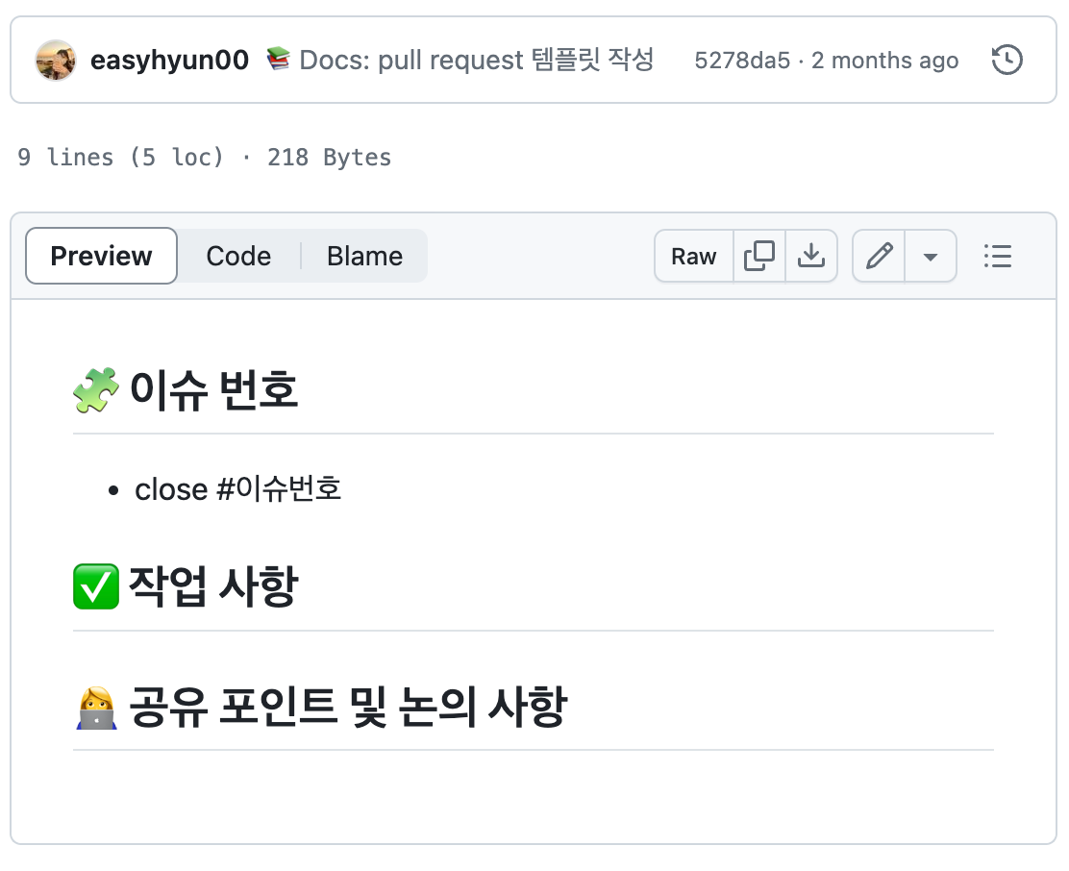Image resolution: width=1069 pixels, height=871 pixels.
Task: Download raw file icon
Action: pyautogui.click(x=811, y=257)
